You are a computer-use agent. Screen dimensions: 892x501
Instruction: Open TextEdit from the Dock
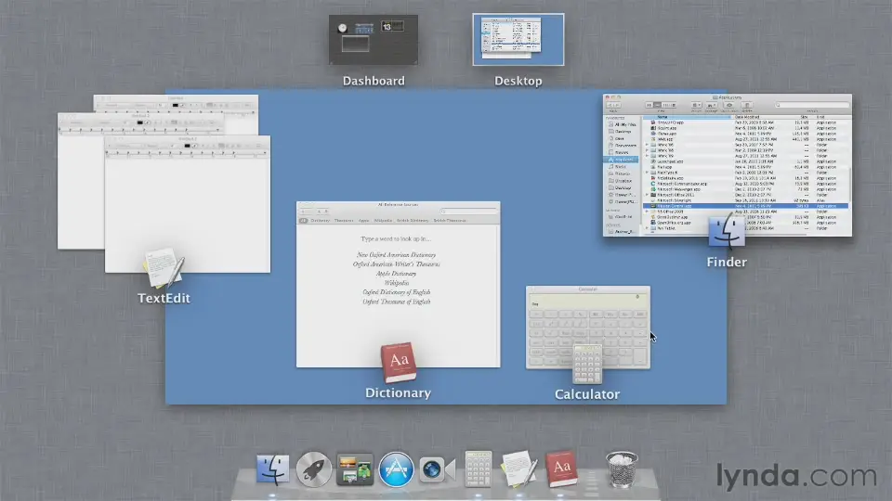coord(518,469)
